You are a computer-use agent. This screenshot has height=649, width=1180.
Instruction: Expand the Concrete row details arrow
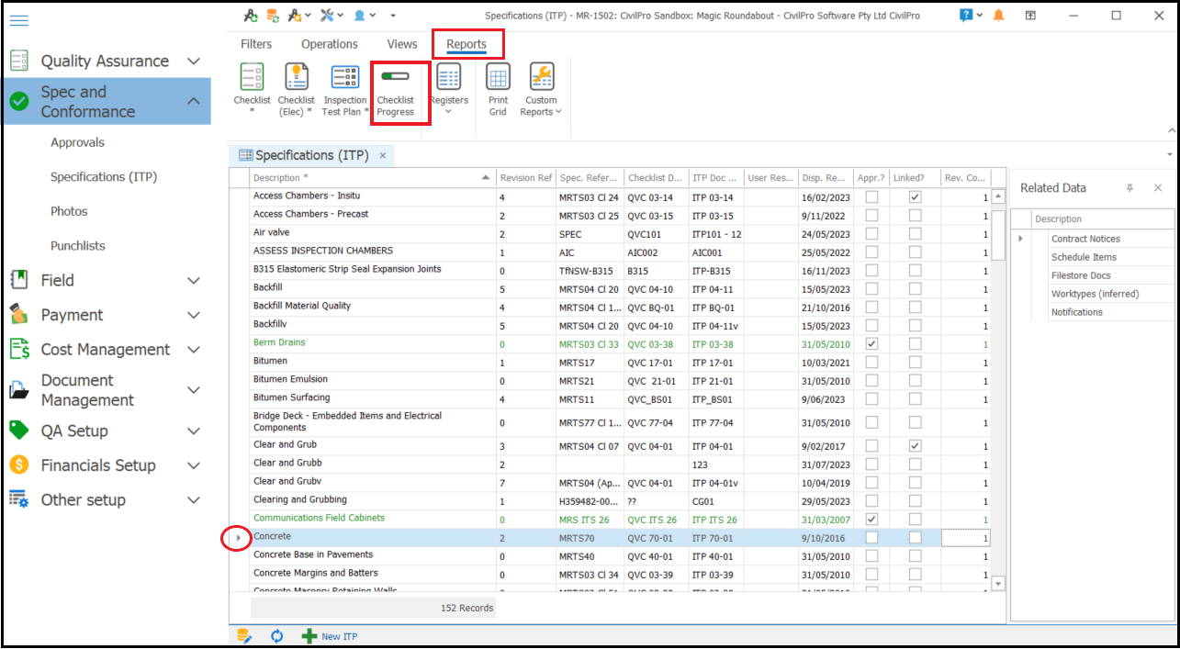pyautogui.click(x=238, y=537)
